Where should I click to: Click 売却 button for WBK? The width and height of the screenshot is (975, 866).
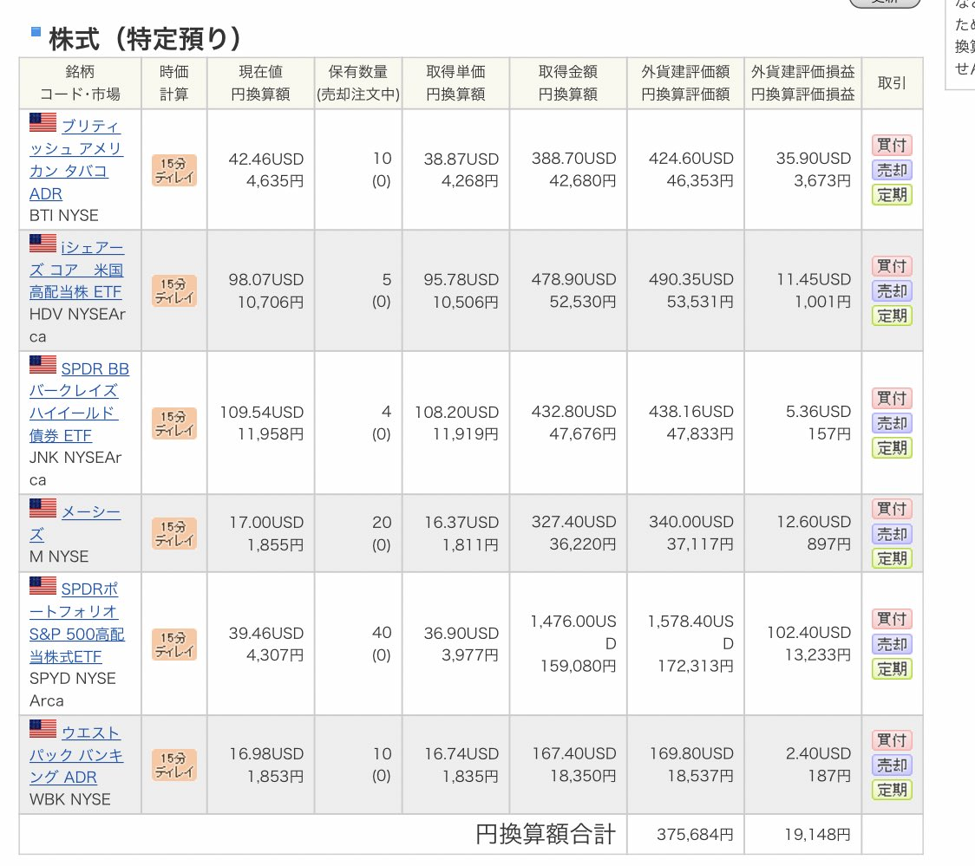(892, 765)
